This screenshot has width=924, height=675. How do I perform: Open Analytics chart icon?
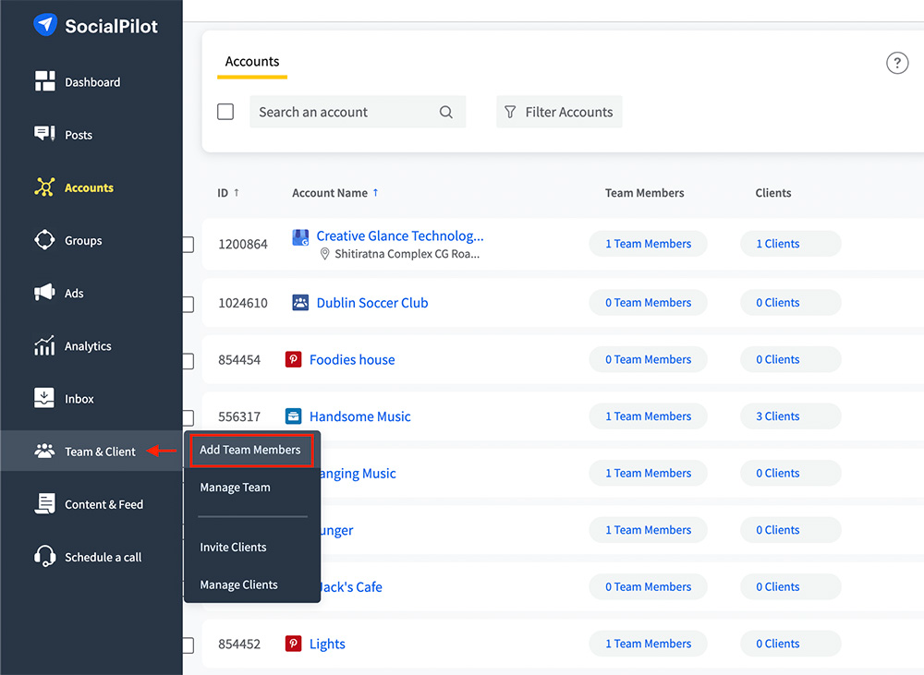[x=44, y=345]
